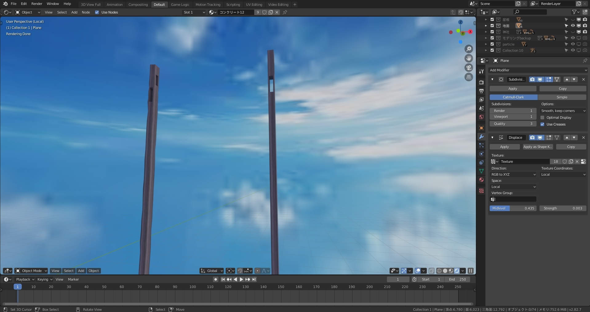Enable Rendered viewport shading mode
This screenshot has height=312, width=590.
[x=456, y=271]
